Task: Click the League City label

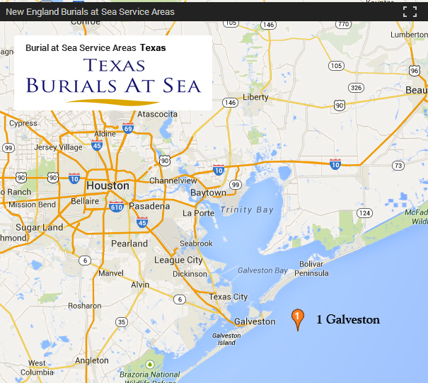Action: 178,260
